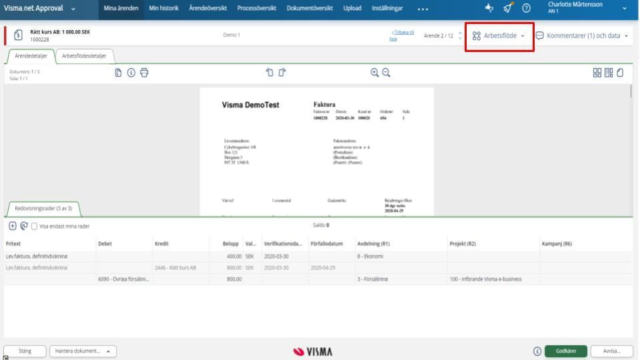The image size is (640, 360).
Task: Show document information icon in toolbar
Action: (x=131, y=73)
